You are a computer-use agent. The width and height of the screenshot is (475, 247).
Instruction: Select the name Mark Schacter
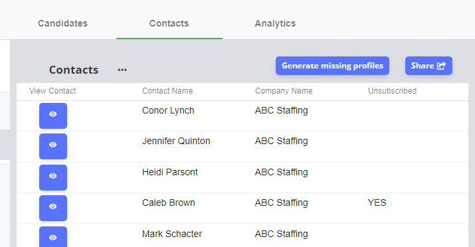[172, 234]
